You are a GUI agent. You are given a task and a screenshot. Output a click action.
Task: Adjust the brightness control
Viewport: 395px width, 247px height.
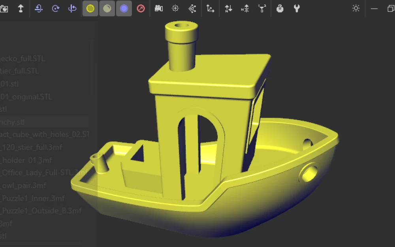click(355, 8)
